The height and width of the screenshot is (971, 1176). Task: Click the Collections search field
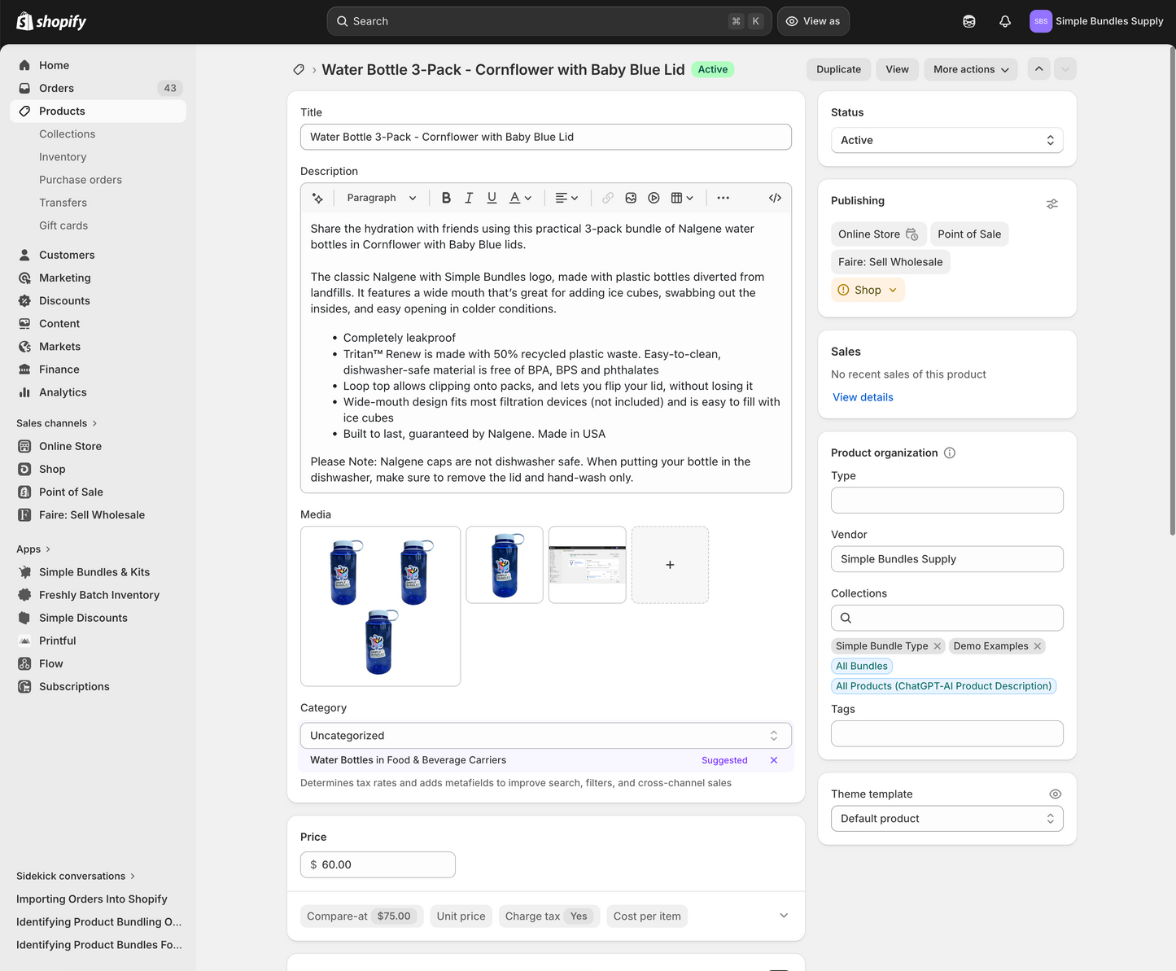(947, 618)
